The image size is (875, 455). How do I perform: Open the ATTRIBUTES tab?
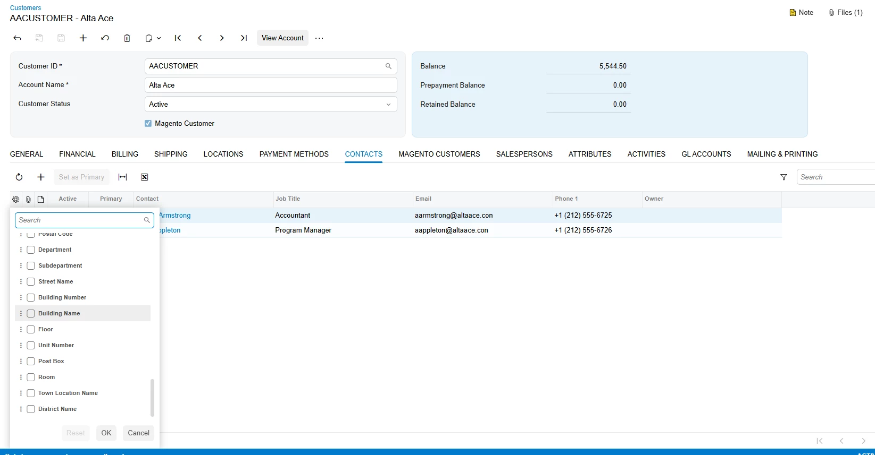pos(590,154)
